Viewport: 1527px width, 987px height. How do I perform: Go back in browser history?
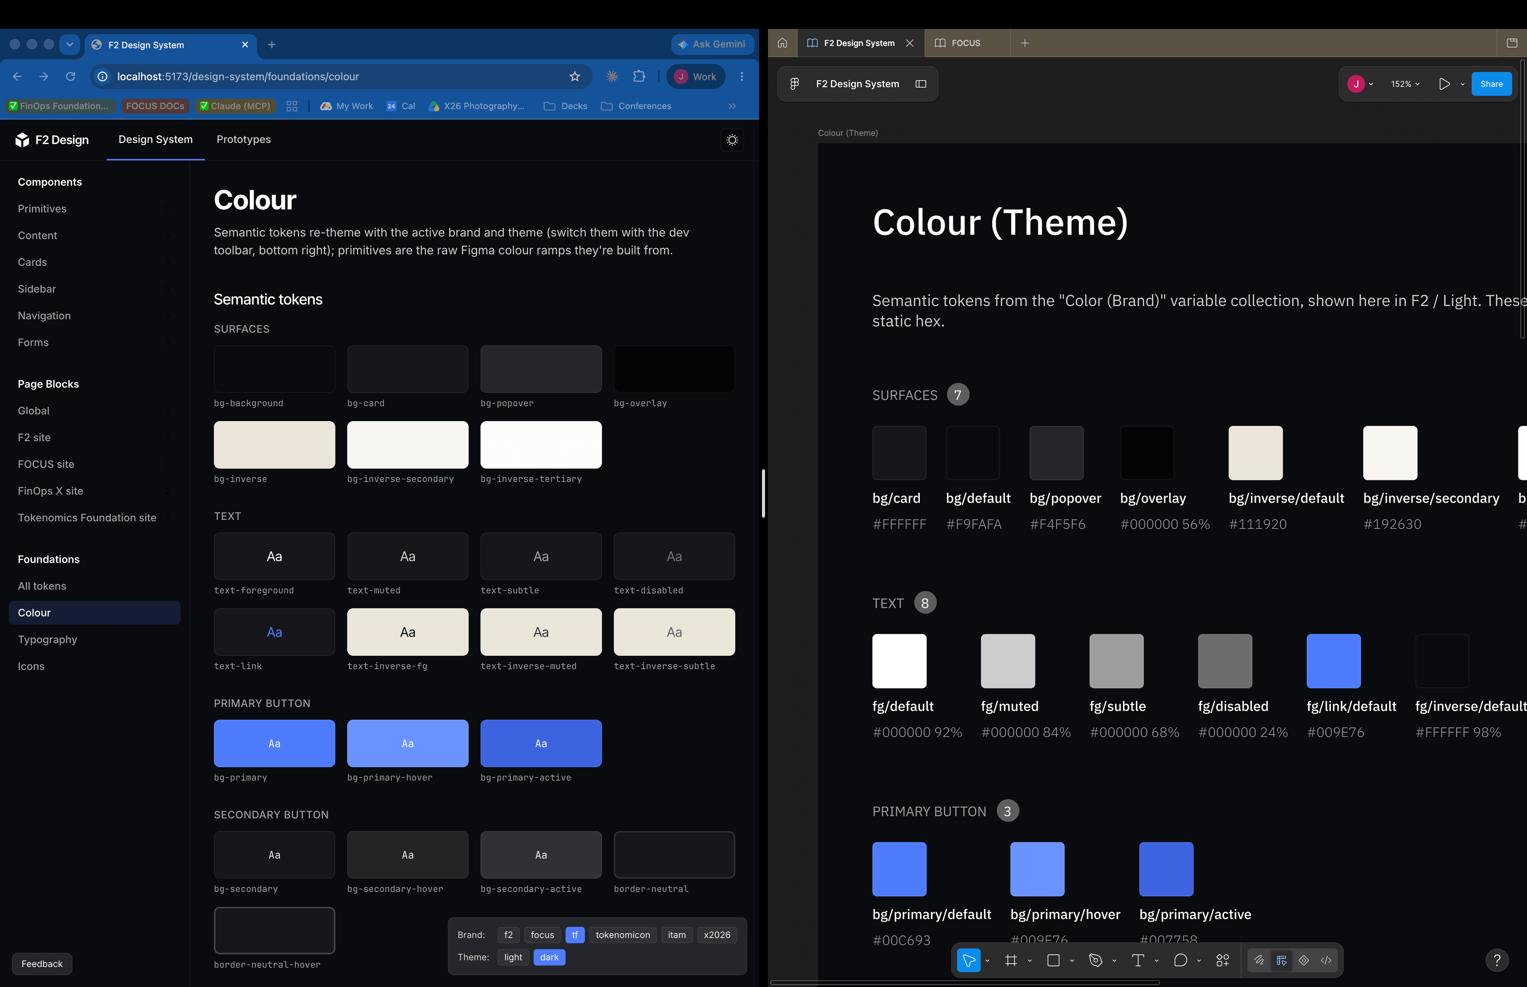(17, 76)
